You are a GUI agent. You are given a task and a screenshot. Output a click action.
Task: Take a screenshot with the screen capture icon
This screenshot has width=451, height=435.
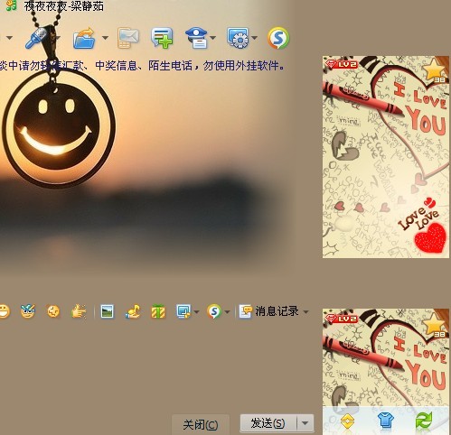click(183, 311)
